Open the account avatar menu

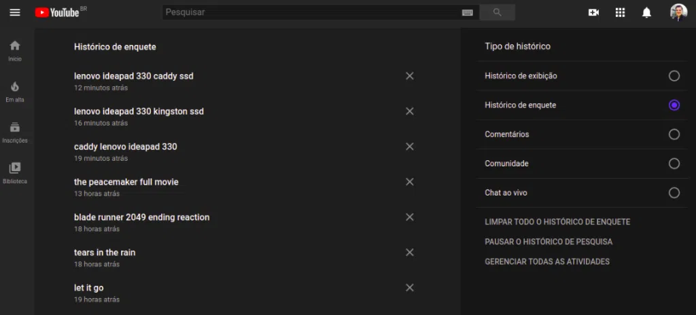tap(678, 12)
